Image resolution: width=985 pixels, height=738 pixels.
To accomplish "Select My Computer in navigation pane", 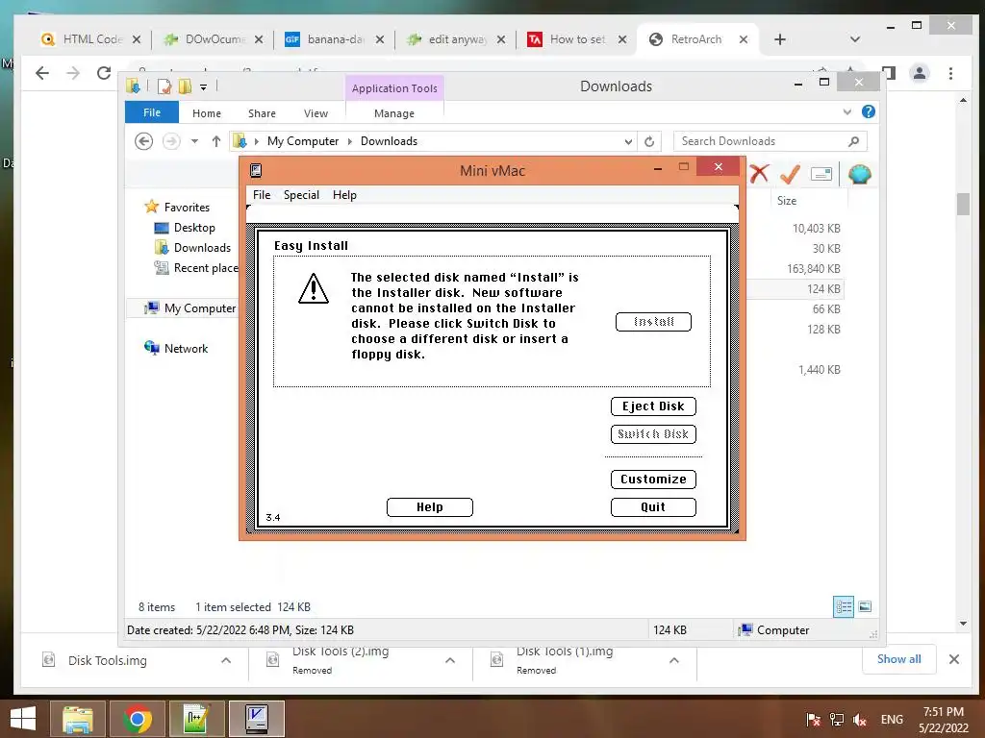I will tap(200, 308).
